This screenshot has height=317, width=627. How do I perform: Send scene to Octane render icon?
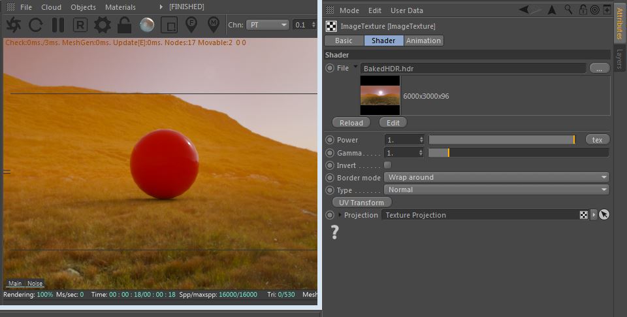coord(13,25)
